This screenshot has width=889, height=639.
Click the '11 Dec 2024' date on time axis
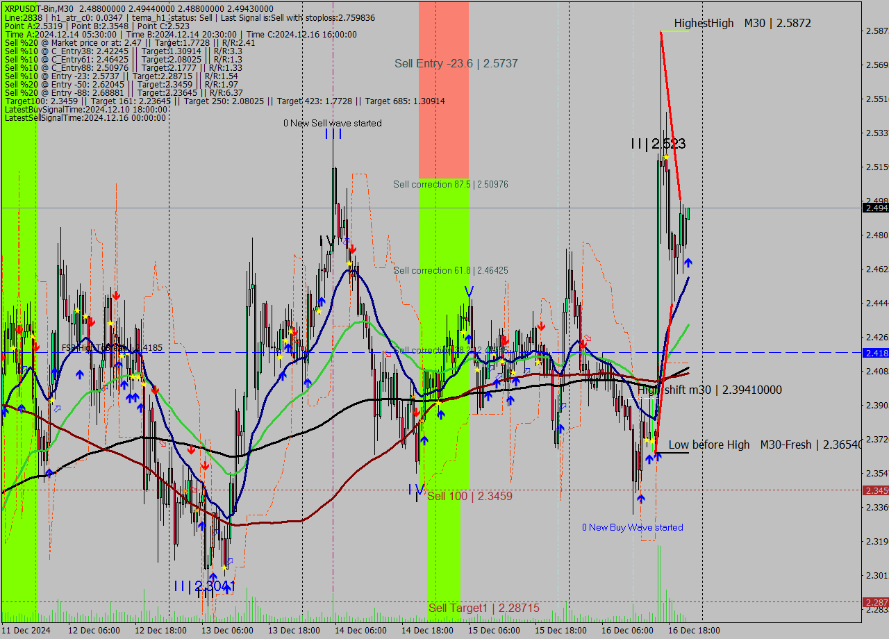click(26, 630)
